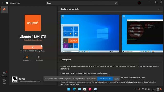Open the first Windows desktop screenshot

coord(90,33)
